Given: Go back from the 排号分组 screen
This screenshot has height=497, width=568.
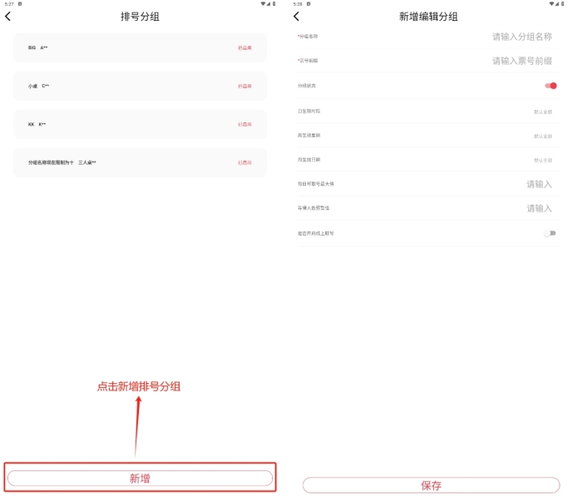Looking at the screenshot, I should 8,17.
